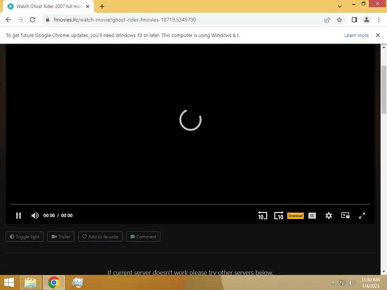This screenshot has height=290, width=387.
Task: Go forward in browser history
Action: (x=20, y=20)
